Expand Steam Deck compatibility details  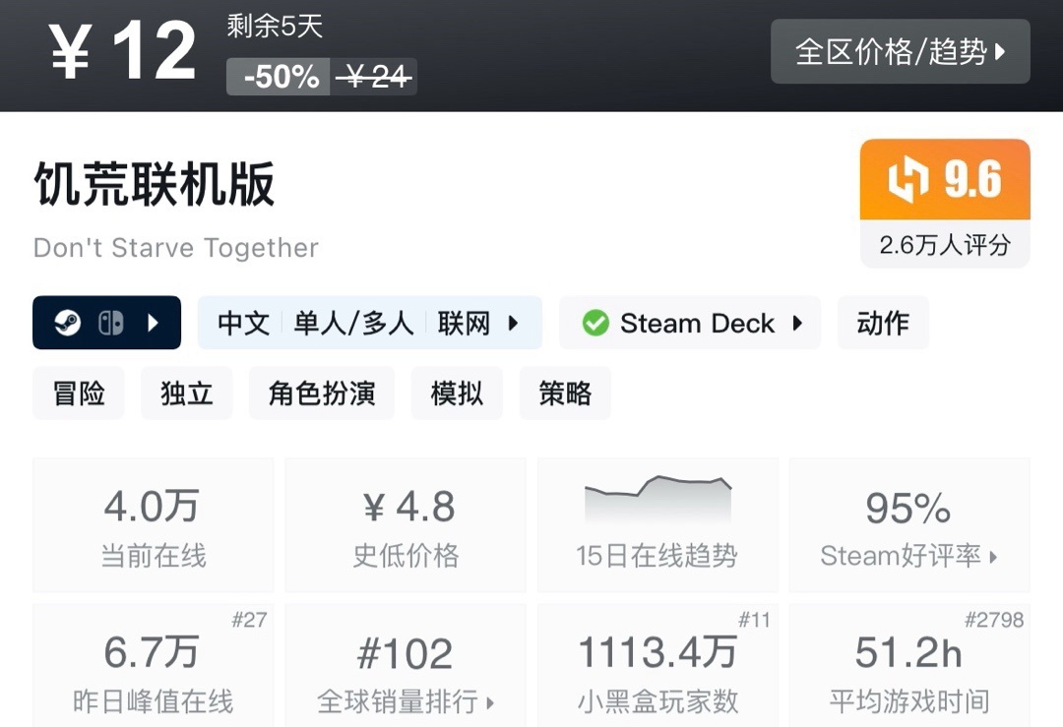[797, 323]
